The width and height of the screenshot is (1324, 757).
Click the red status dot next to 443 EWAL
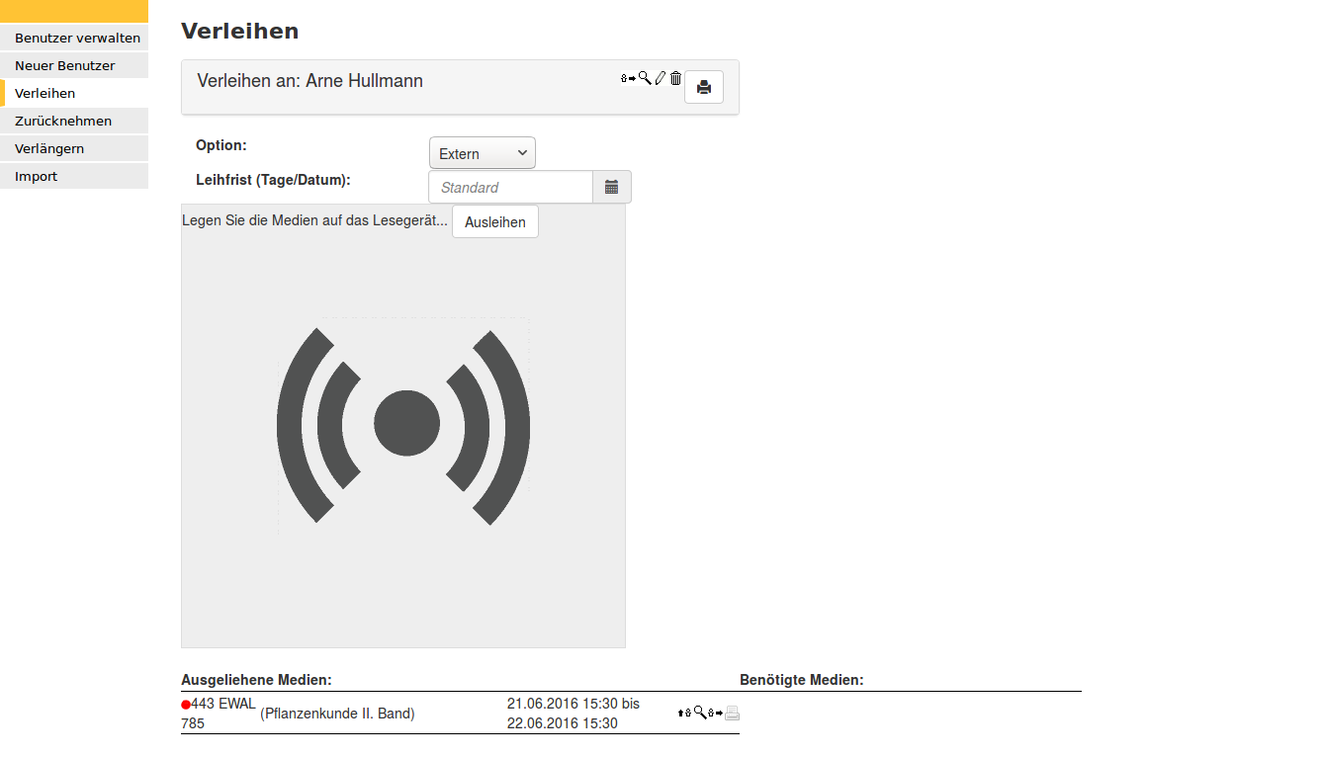coord(185,703)
